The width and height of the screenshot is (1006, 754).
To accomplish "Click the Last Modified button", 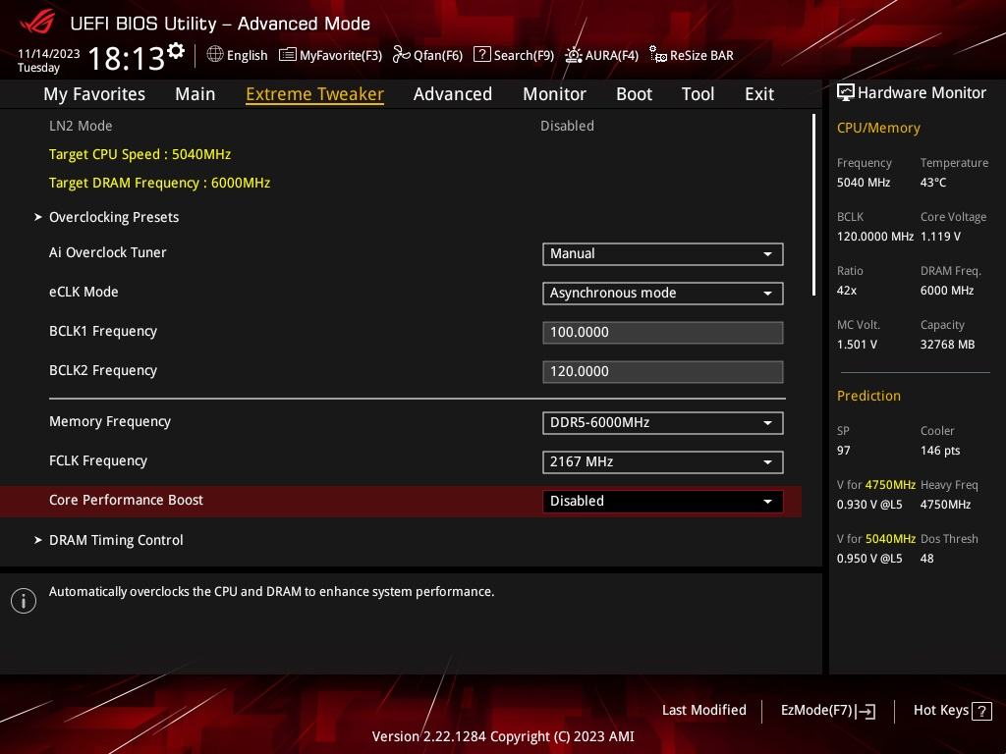I will coord(703,711).
